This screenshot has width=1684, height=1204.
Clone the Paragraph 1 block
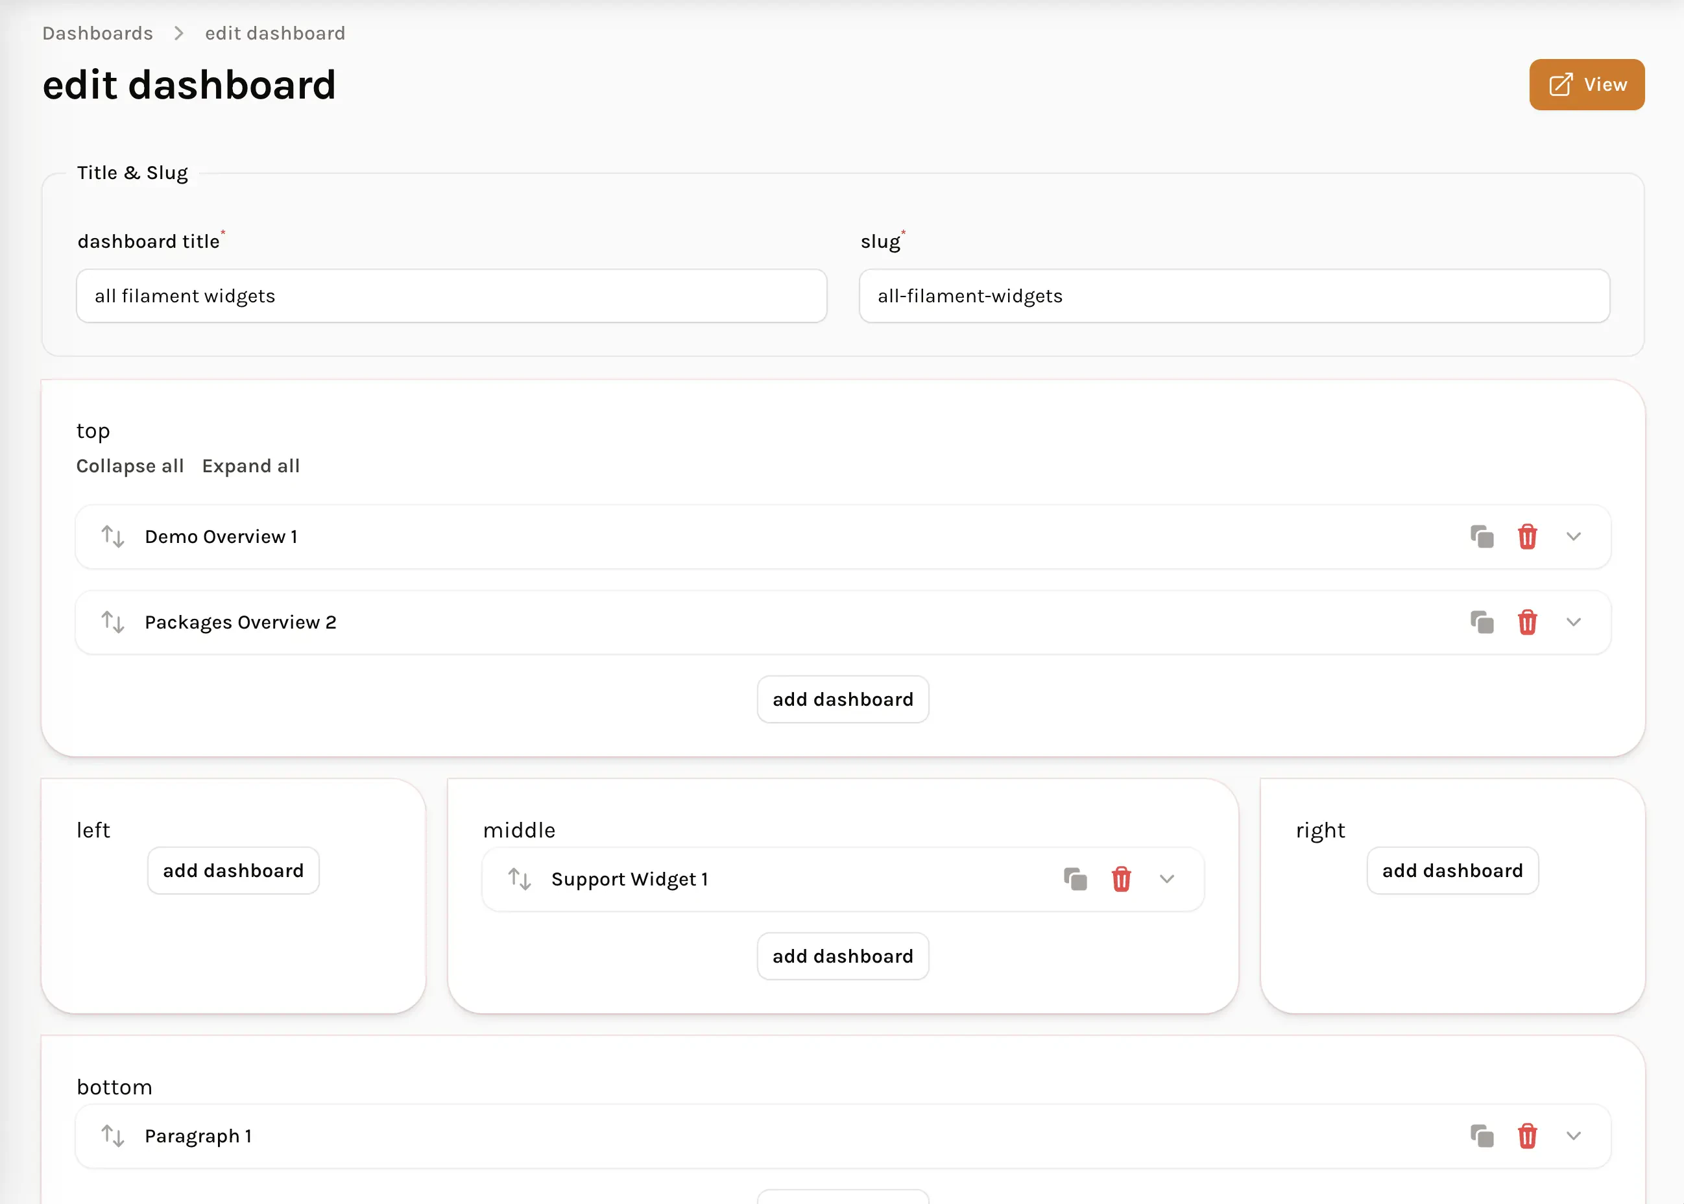pos(1482,1136)
